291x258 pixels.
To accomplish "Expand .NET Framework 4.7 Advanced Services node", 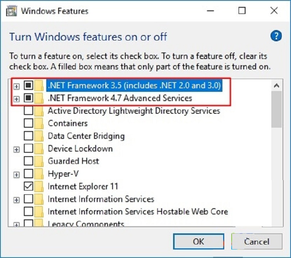I will 17,99.
